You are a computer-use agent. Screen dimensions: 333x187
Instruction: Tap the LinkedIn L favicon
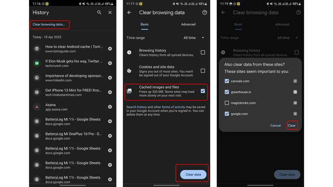click(x=37, y=78)
